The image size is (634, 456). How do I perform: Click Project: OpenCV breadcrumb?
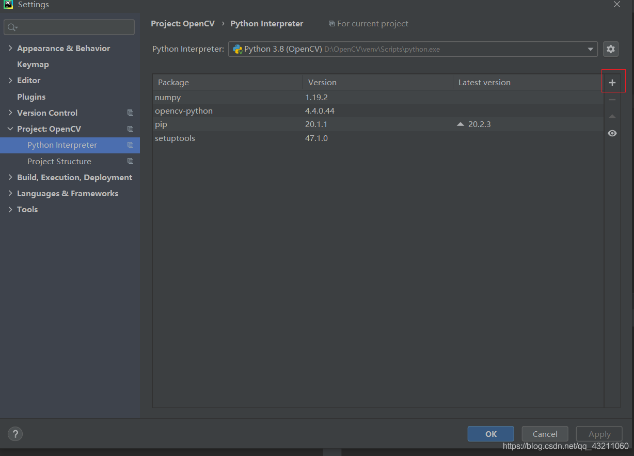point(183,24)
